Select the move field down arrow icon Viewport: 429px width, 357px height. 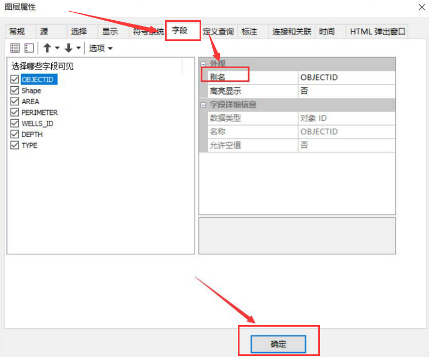pos(68,48)
